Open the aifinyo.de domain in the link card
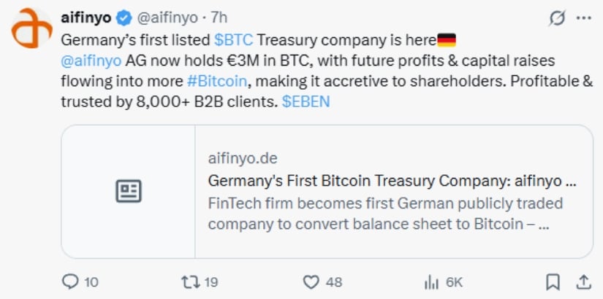603x299 pixels. tap(243, 158)
